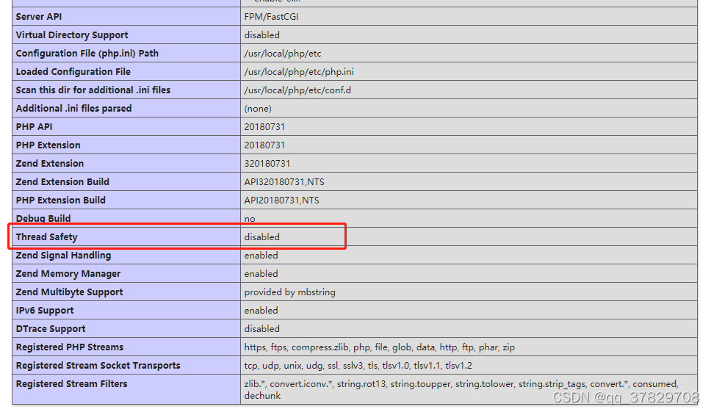
Task: Click 'Additional .ini files parsed' label
Action: point(73,109)
